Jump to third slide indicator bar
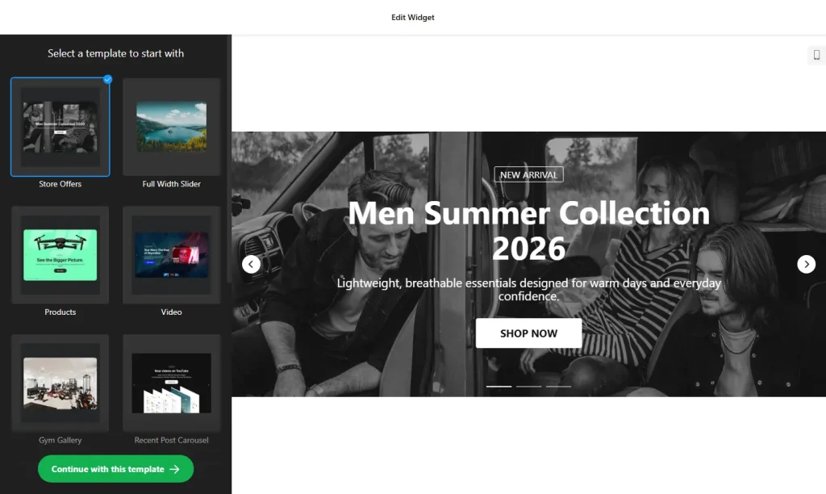This screenshot has width=826, height=494. pyautogui.click(x=558, y=387)
